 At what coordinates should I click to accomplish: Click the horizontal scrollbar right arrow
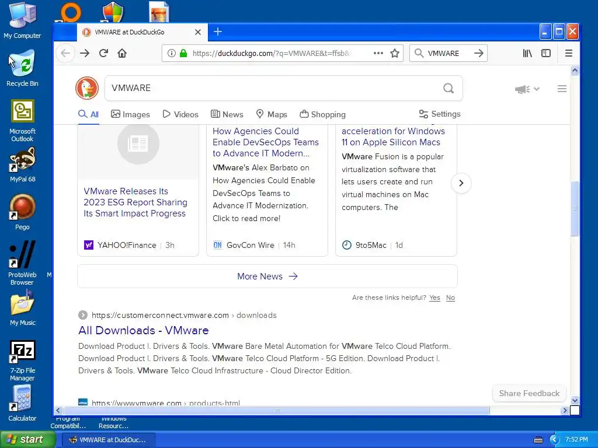565,410
